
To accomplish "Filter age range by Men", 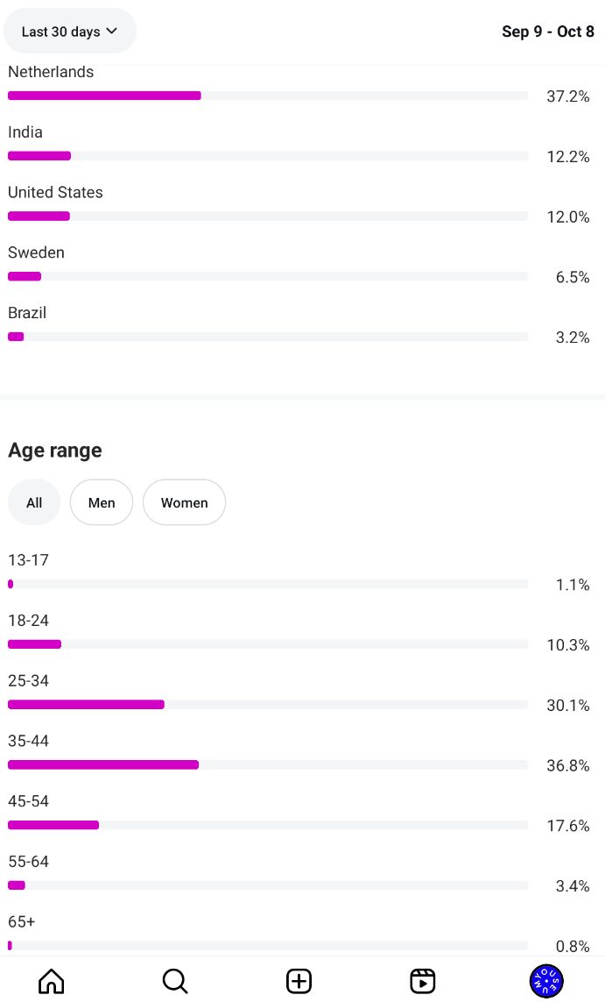I will (102, 502).
